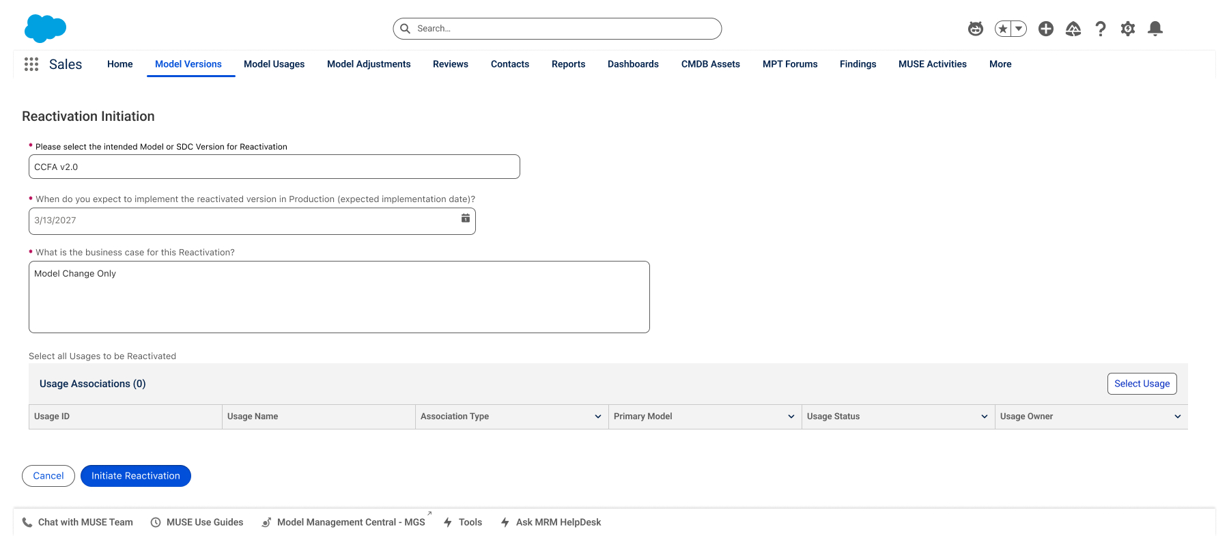The width and height of the screenshot is (1229, 536).
Task: Click the icon beside Model Management Central
Action: click(x=266, y=522)
